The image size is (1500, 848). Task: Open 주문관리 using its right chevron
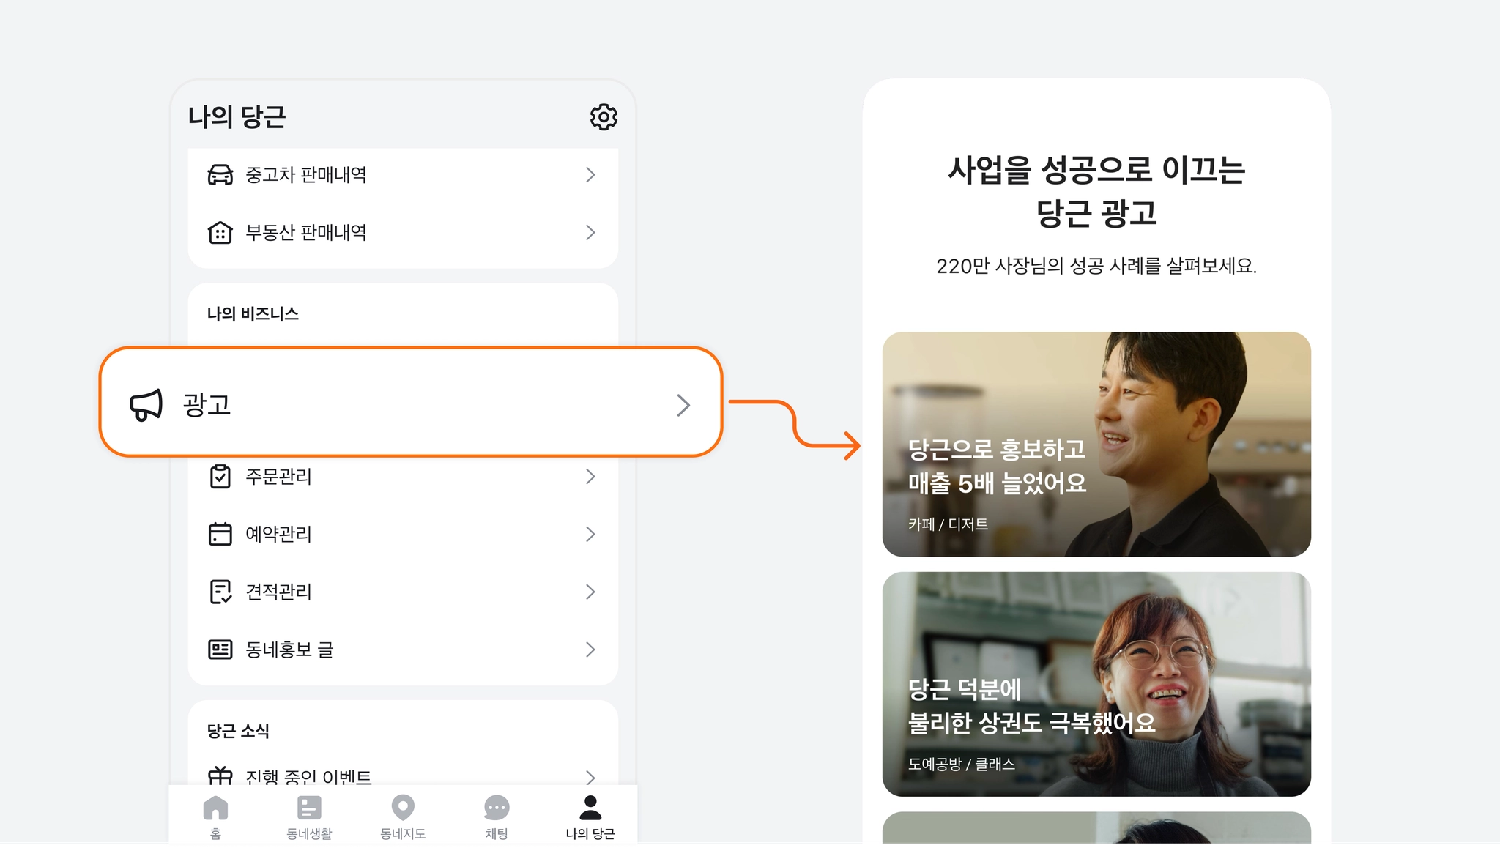[x=590, y=477]
